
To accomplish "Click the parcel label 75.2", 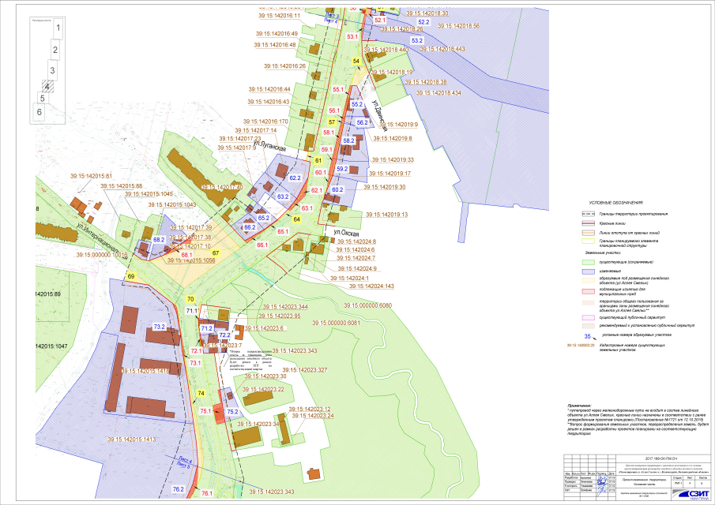I will coord(232,412).
